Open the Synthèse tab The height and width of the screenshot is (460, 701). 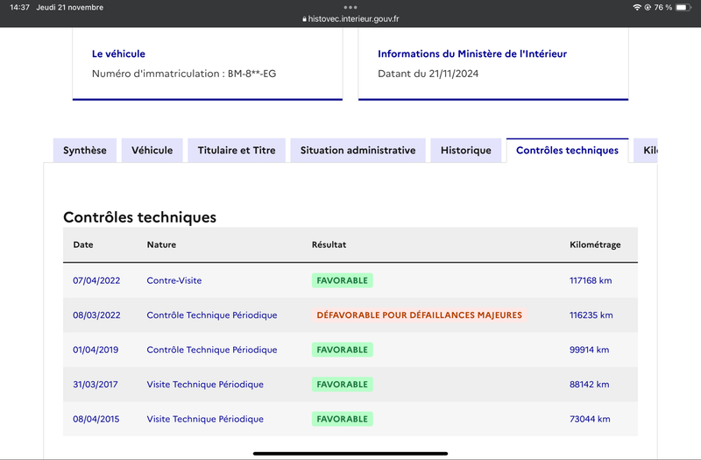85,150
